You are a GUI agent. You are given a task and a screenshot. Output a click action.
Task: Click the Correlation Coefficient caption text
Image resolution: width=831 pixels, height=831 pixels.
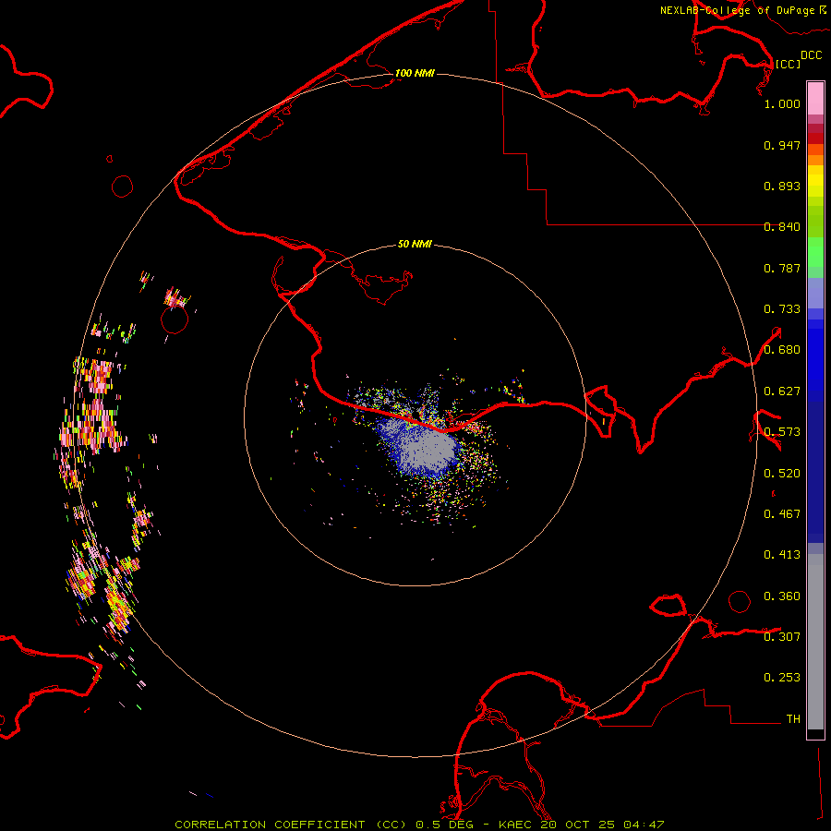click(272, 824)
